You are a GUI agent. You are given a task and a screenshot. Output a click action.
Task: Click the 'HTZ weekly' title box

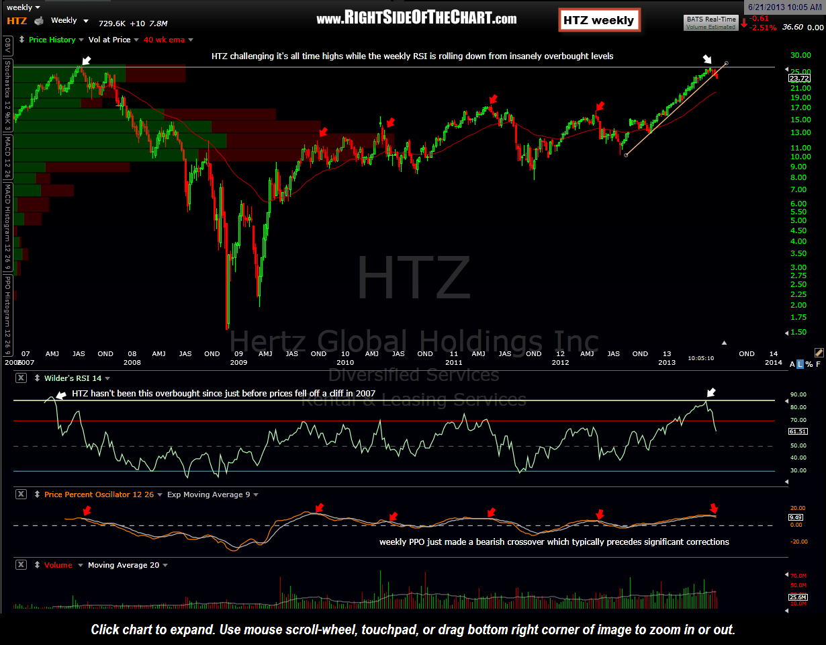[x=598, y=21]
